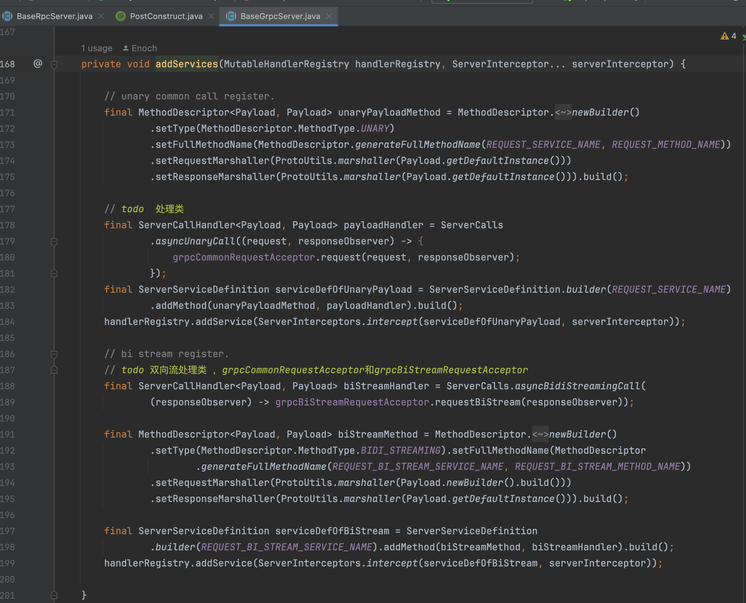This screenshot has height=603, width=746.
Task: Open the '1 usage' inlay hint
Action: (97, 48)
